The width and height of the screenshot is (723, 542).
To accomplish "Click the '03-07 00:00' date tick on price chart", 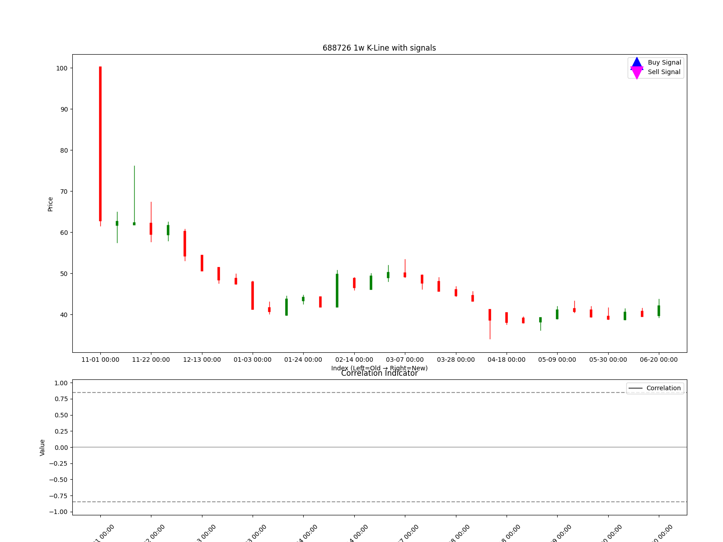I will point(405,360).
